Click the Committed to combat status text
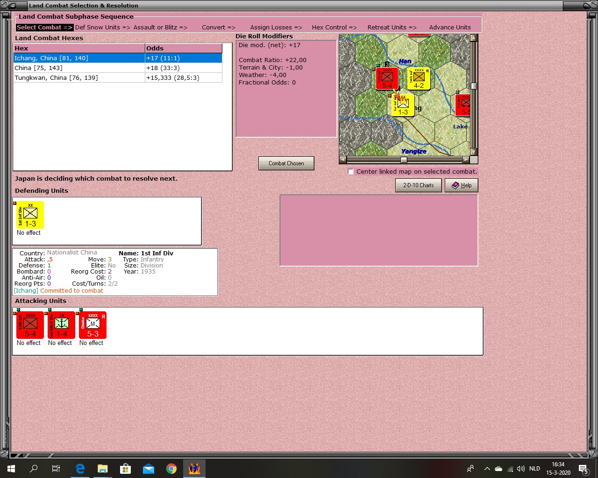Viewport: 598px width, 478px height. [x=71, y=291]
